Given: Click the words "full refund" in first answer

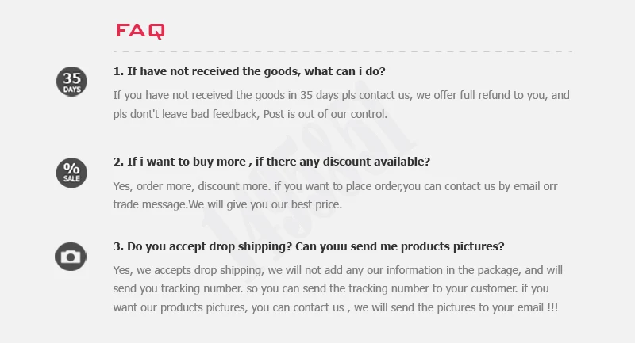Looking at the screenshot, I should pyautogui.click(x=491, y=95).
